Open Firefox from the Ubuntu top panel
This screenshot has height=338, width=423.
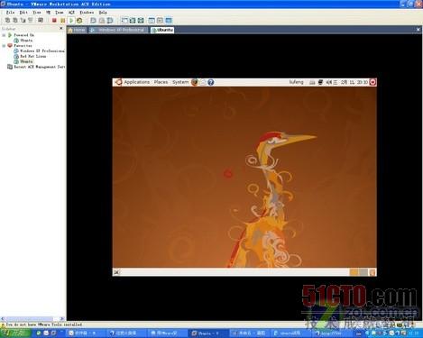click(195, 82)
